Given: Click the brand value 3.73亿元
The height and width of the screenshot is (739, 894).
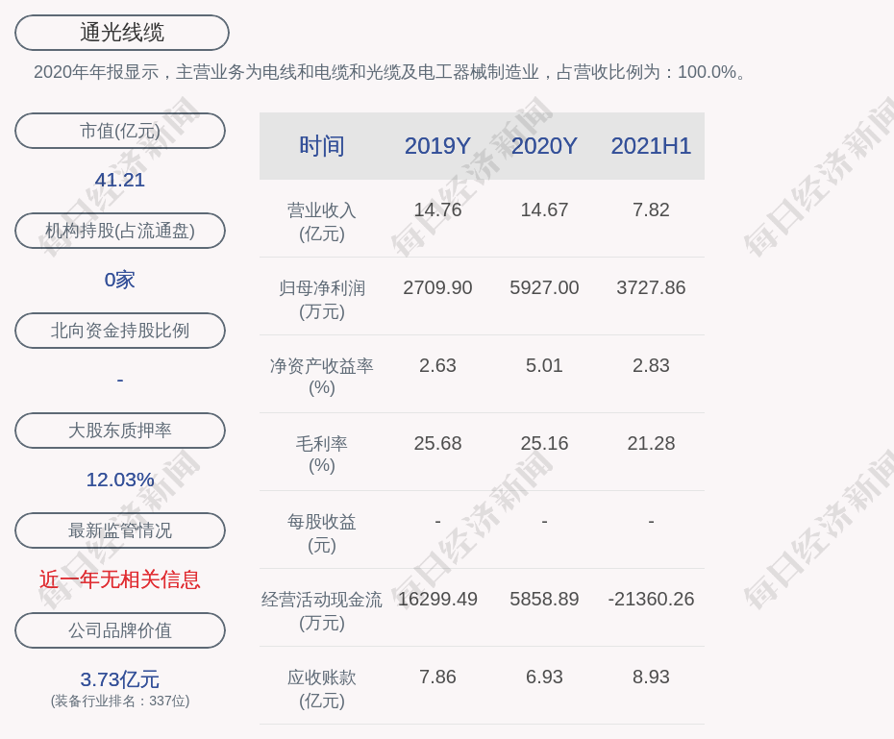Looking at the screenshot, I should (120, 679).
